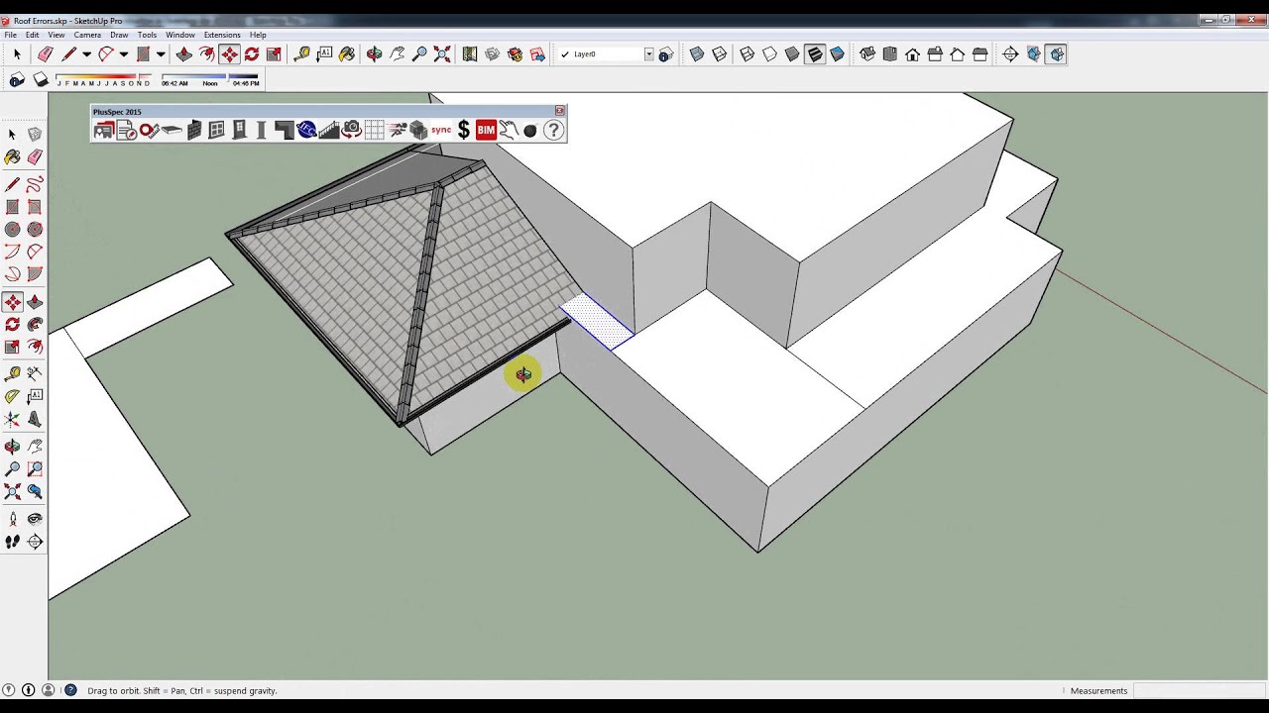Open PlusSpec door tool

239,130
